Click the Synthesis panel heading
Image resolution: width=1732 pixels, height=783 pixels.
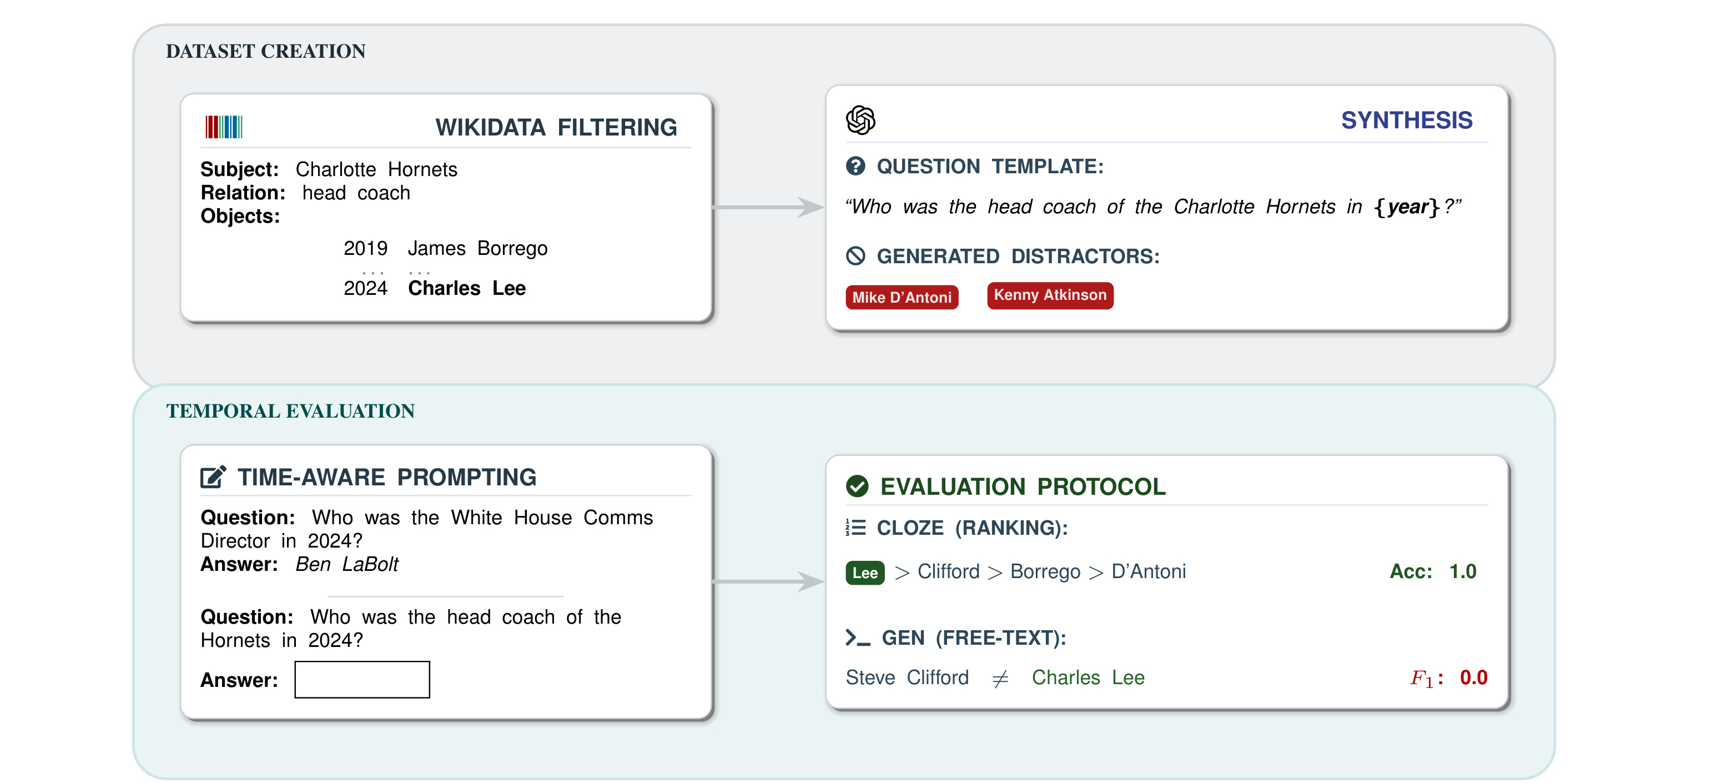click(1406, 121)
